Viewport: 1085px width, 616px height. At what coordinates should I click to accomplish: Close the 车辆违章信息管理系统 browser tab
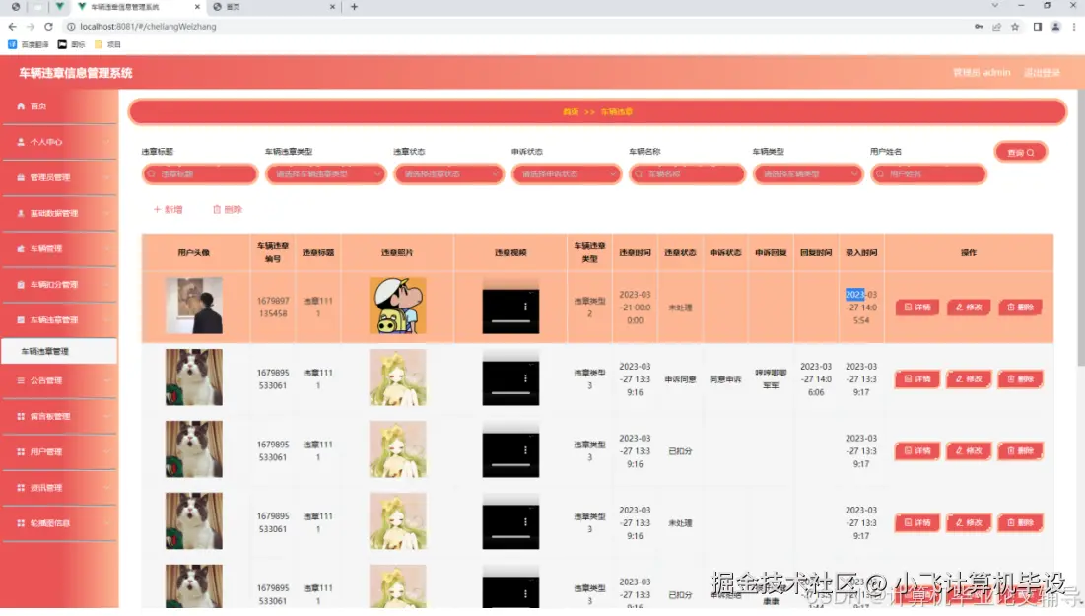click(197, 7)
